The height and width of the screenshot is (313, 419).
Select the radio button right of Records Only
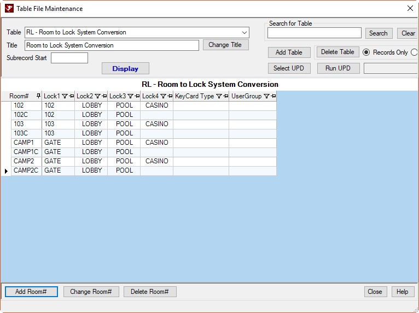415,52
